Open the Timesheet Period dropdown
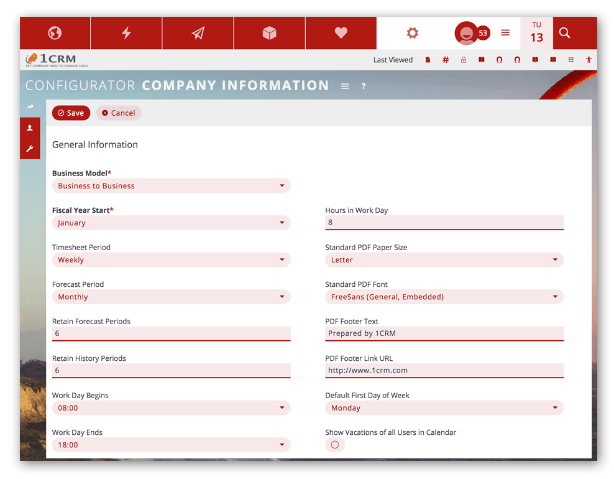 [x=171, y=260]
